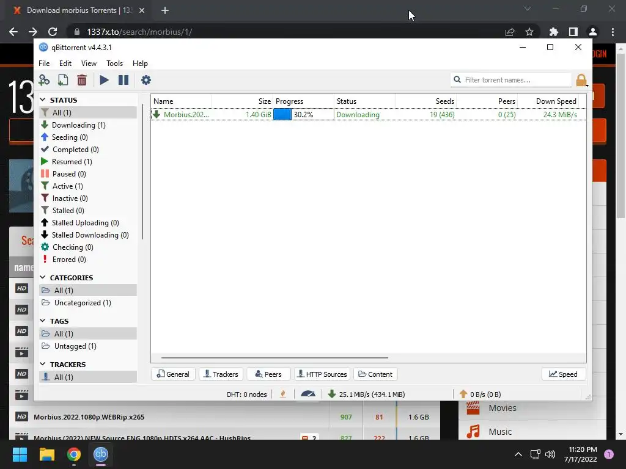Switch to the Peers tab
Screen dimensions: 626x469
click(268, 374)
